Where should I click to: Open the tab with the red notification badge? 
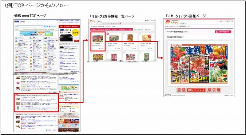(116, 24)
